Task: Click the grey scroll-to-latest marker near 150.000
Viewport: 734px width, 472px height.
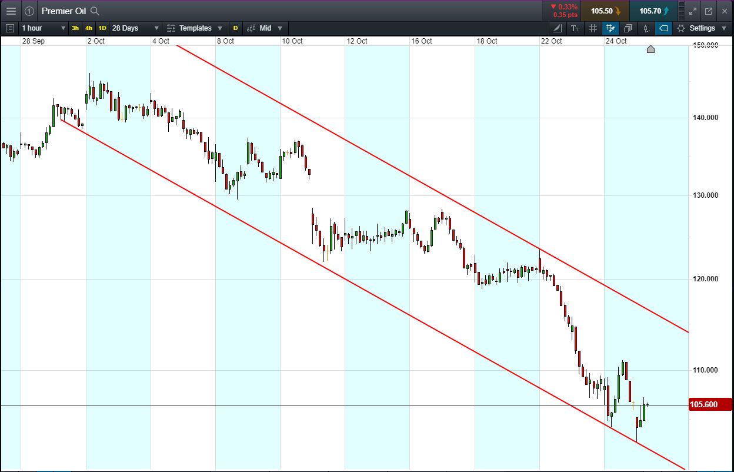Action: click(x=650, y=49)
